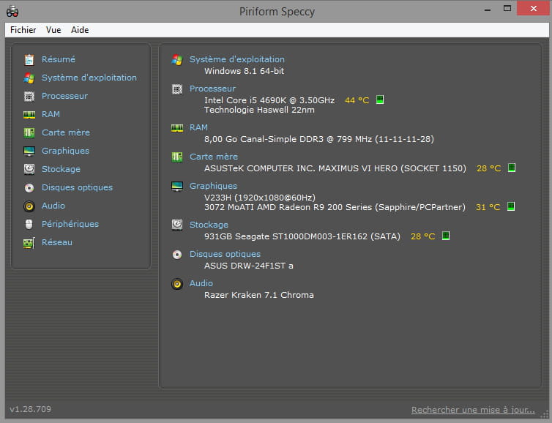
Task: Click the 8,00 Go Canal-Simple DDR3 text
Action: pos(319,139)
